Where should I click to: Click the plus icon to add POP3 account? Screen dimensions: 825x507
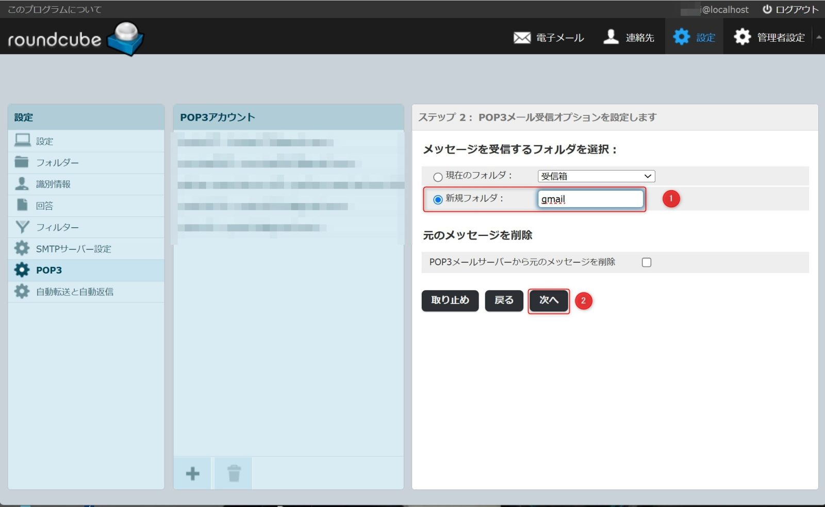tap(192, 474)
